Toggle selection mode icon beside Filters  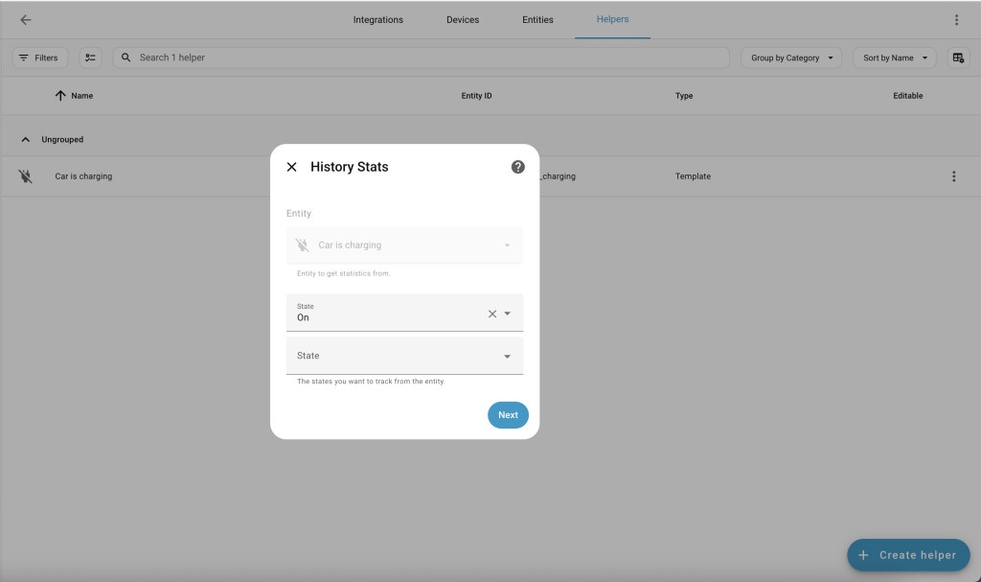[90, 58]
